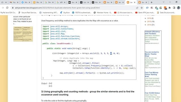Switch to the Google 'diff' tab
This screenshot has width=181, height=102.
(61, 2)
